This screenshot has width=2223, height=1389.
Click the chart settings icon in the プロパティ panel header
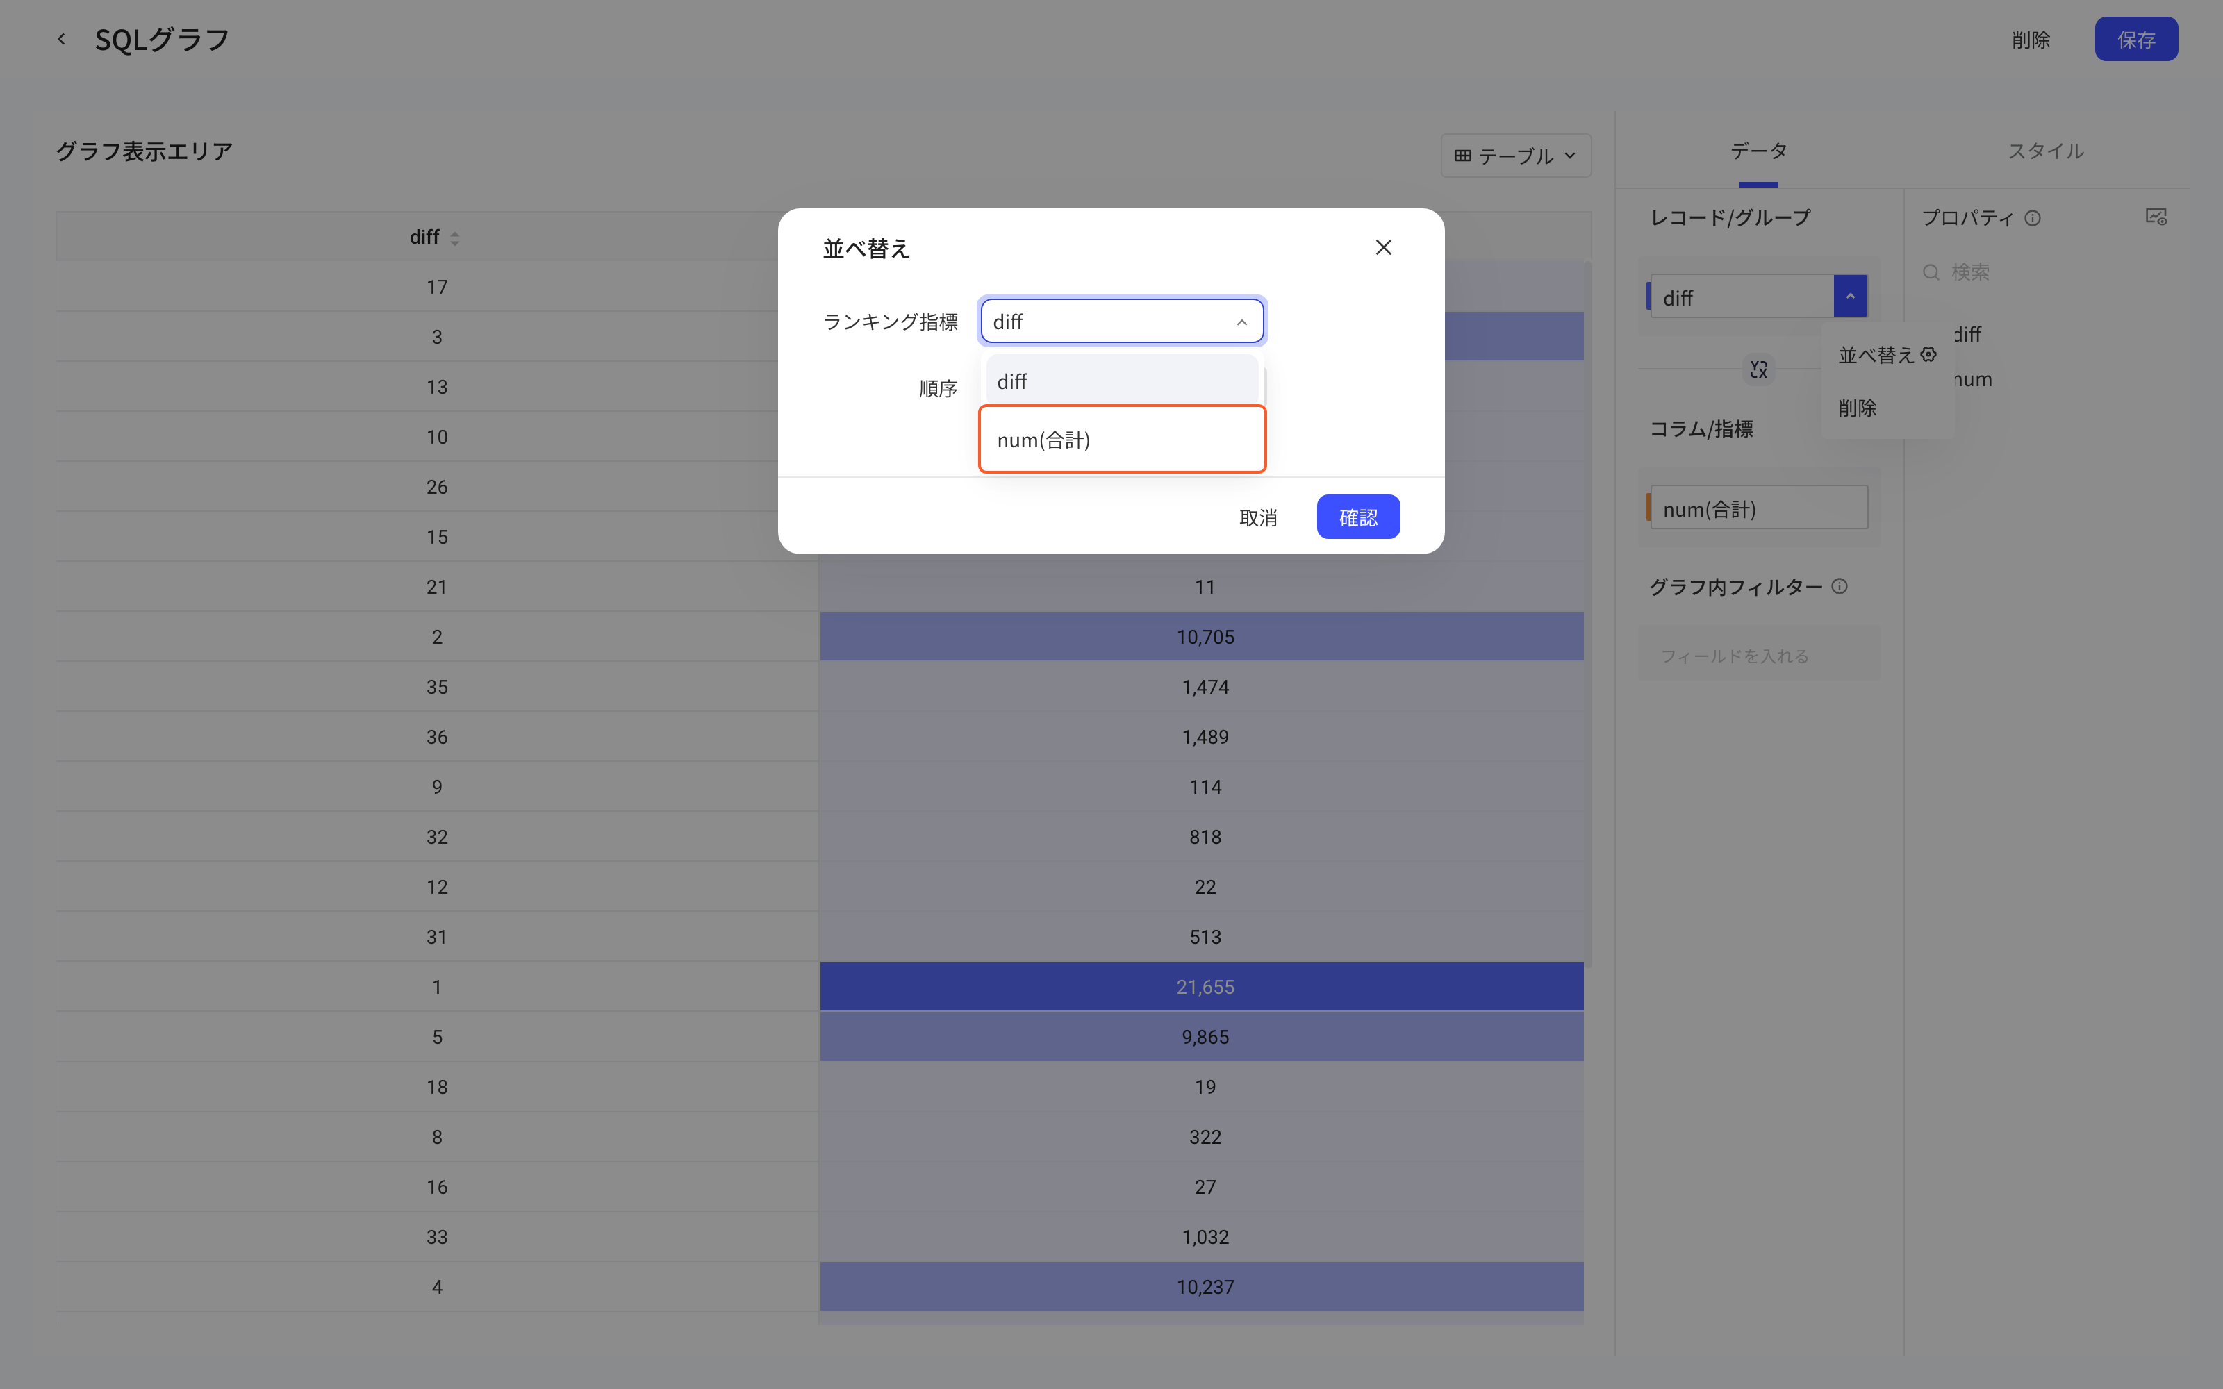2156,217
